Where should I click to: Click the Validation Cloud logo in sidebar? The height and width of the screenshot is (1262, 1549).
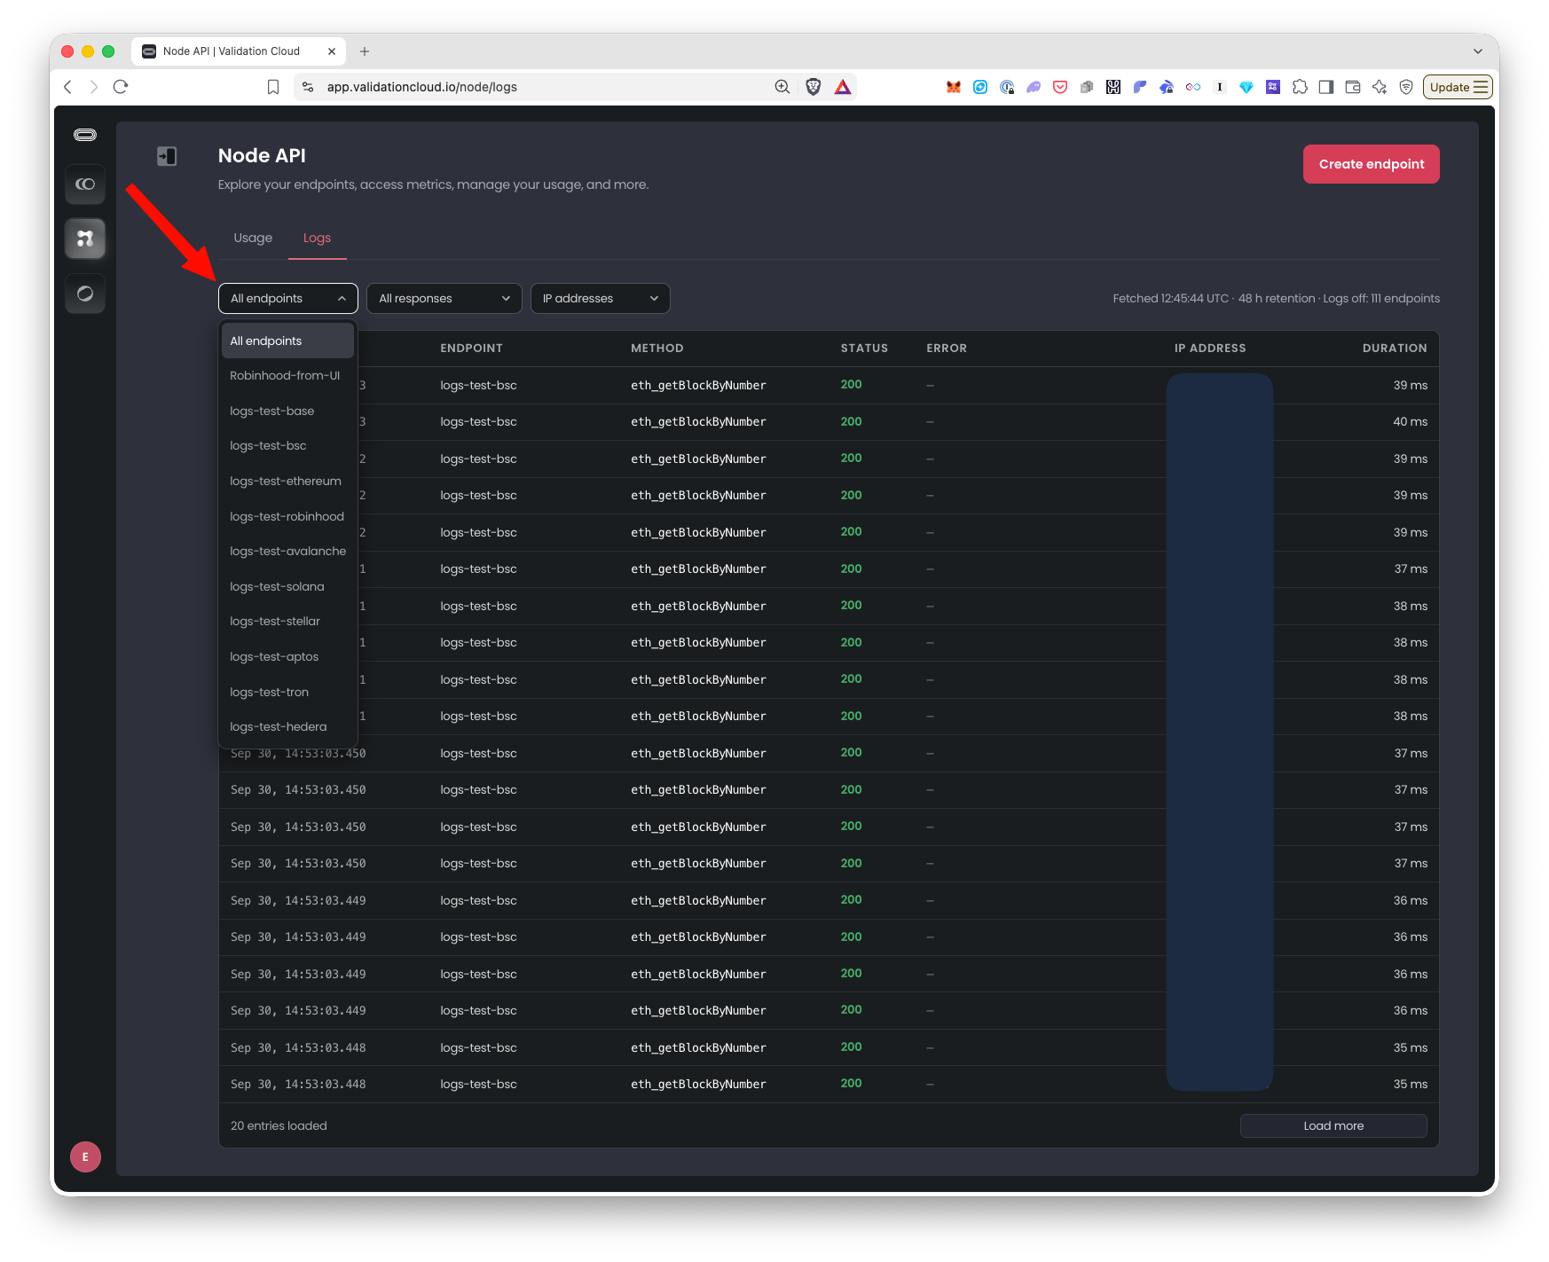[x=85, y=135]
